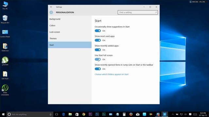
Task: Open the Mail app from the taskbar
Action: click(x=138, y=114)
